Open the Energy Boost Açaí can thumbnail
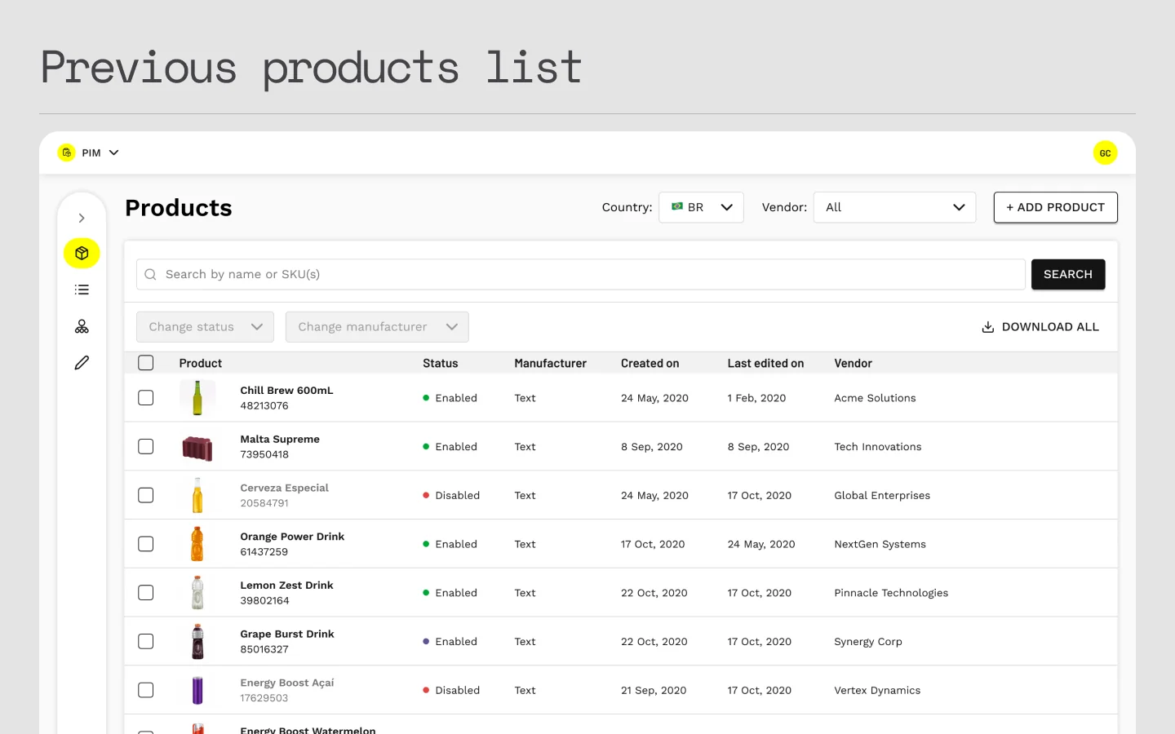The image size is (1175, 734). click(197, 690)
